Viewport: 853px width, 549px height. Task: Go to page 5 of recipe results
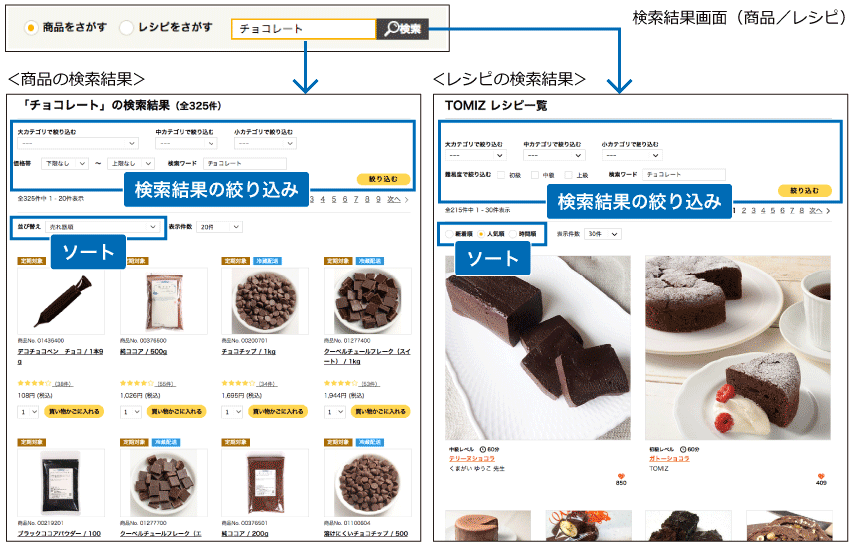[x=772, y=210]
